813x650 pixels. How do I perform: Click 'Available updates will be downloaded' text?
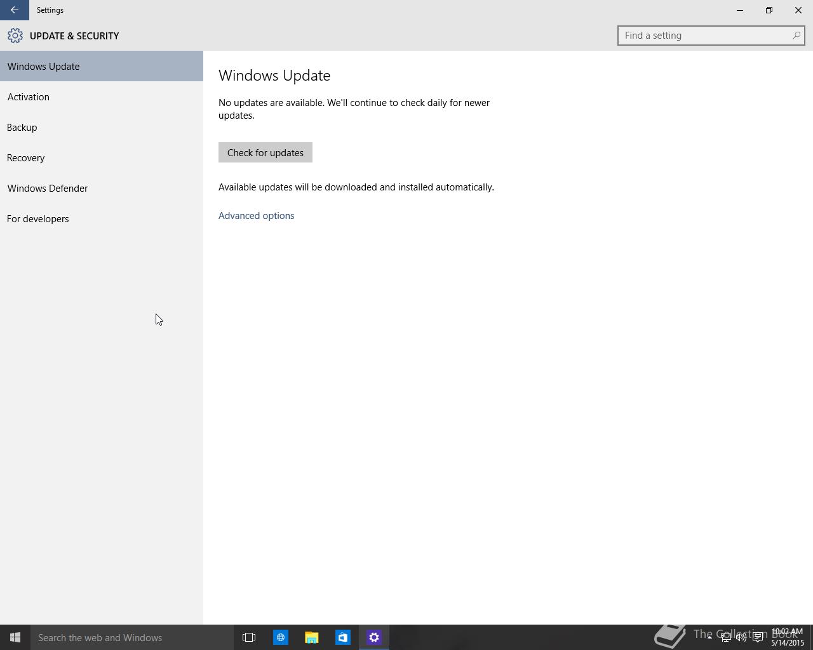(x=356, y=187)
